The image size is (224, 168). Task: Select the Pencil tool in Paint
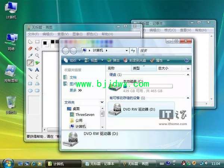tap(30, 63)
